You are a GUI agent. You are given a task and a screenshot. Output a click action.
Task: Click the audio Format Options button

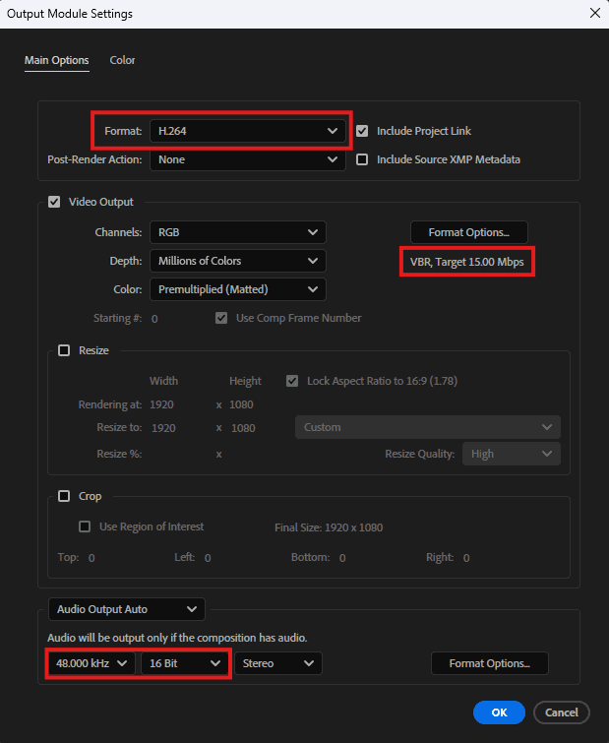(x=489, y=663)
